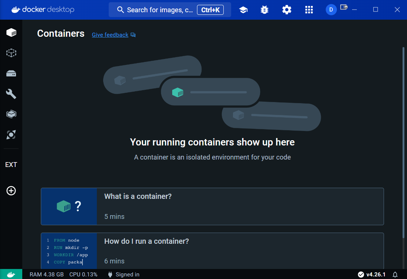This screenshot has width=407, height=279.
Task: Open the Images view in sidebar
Action: click(x=11, y=53)
